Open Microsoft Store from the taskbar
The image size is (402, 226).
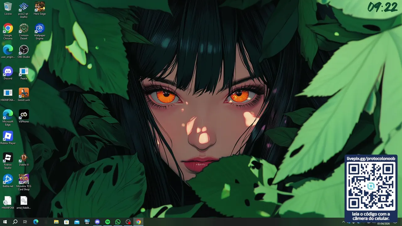click(x=67, y=222)
